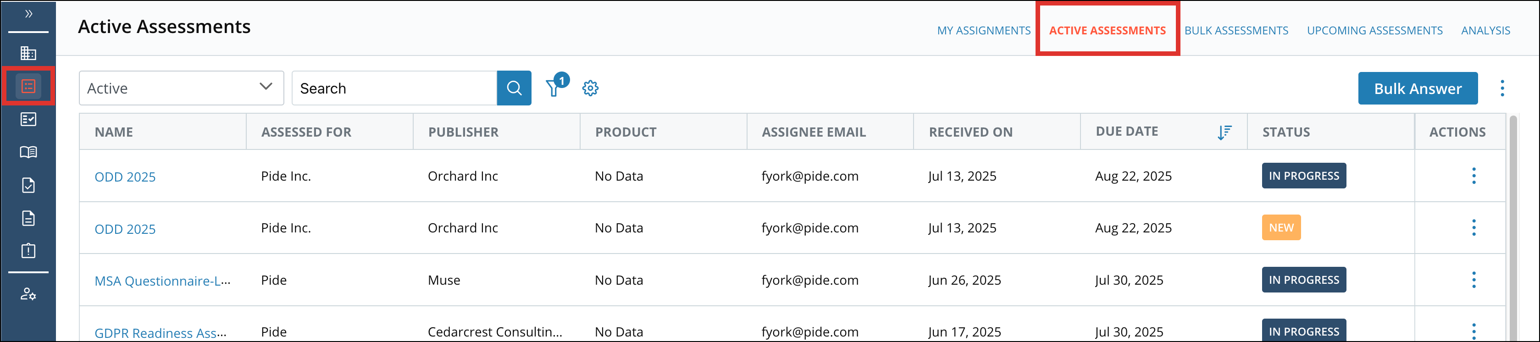This screenshot has height=342, width=1540.
Task: Click the table vertical scrollbar
Action: tap(1513, 227)
